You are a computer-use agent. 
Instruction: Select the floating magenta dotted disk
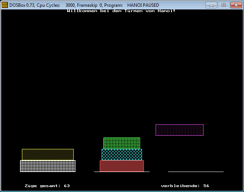click(x=179, y=130)
